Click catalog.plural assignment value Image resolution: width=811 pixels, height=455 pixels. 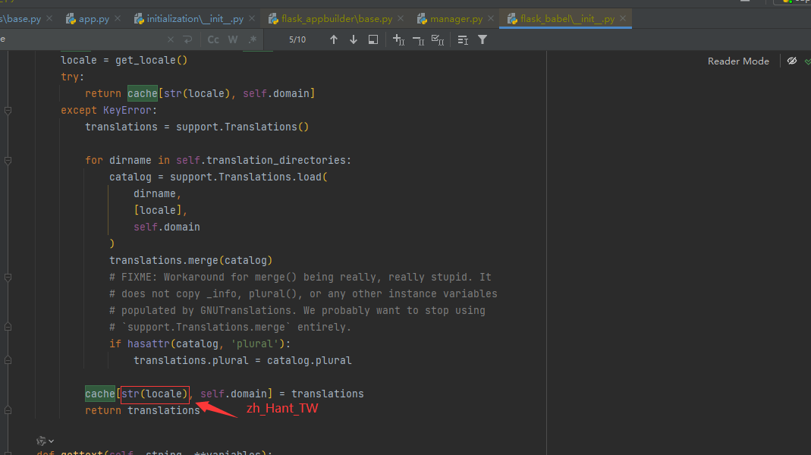[x=310, y=360]
